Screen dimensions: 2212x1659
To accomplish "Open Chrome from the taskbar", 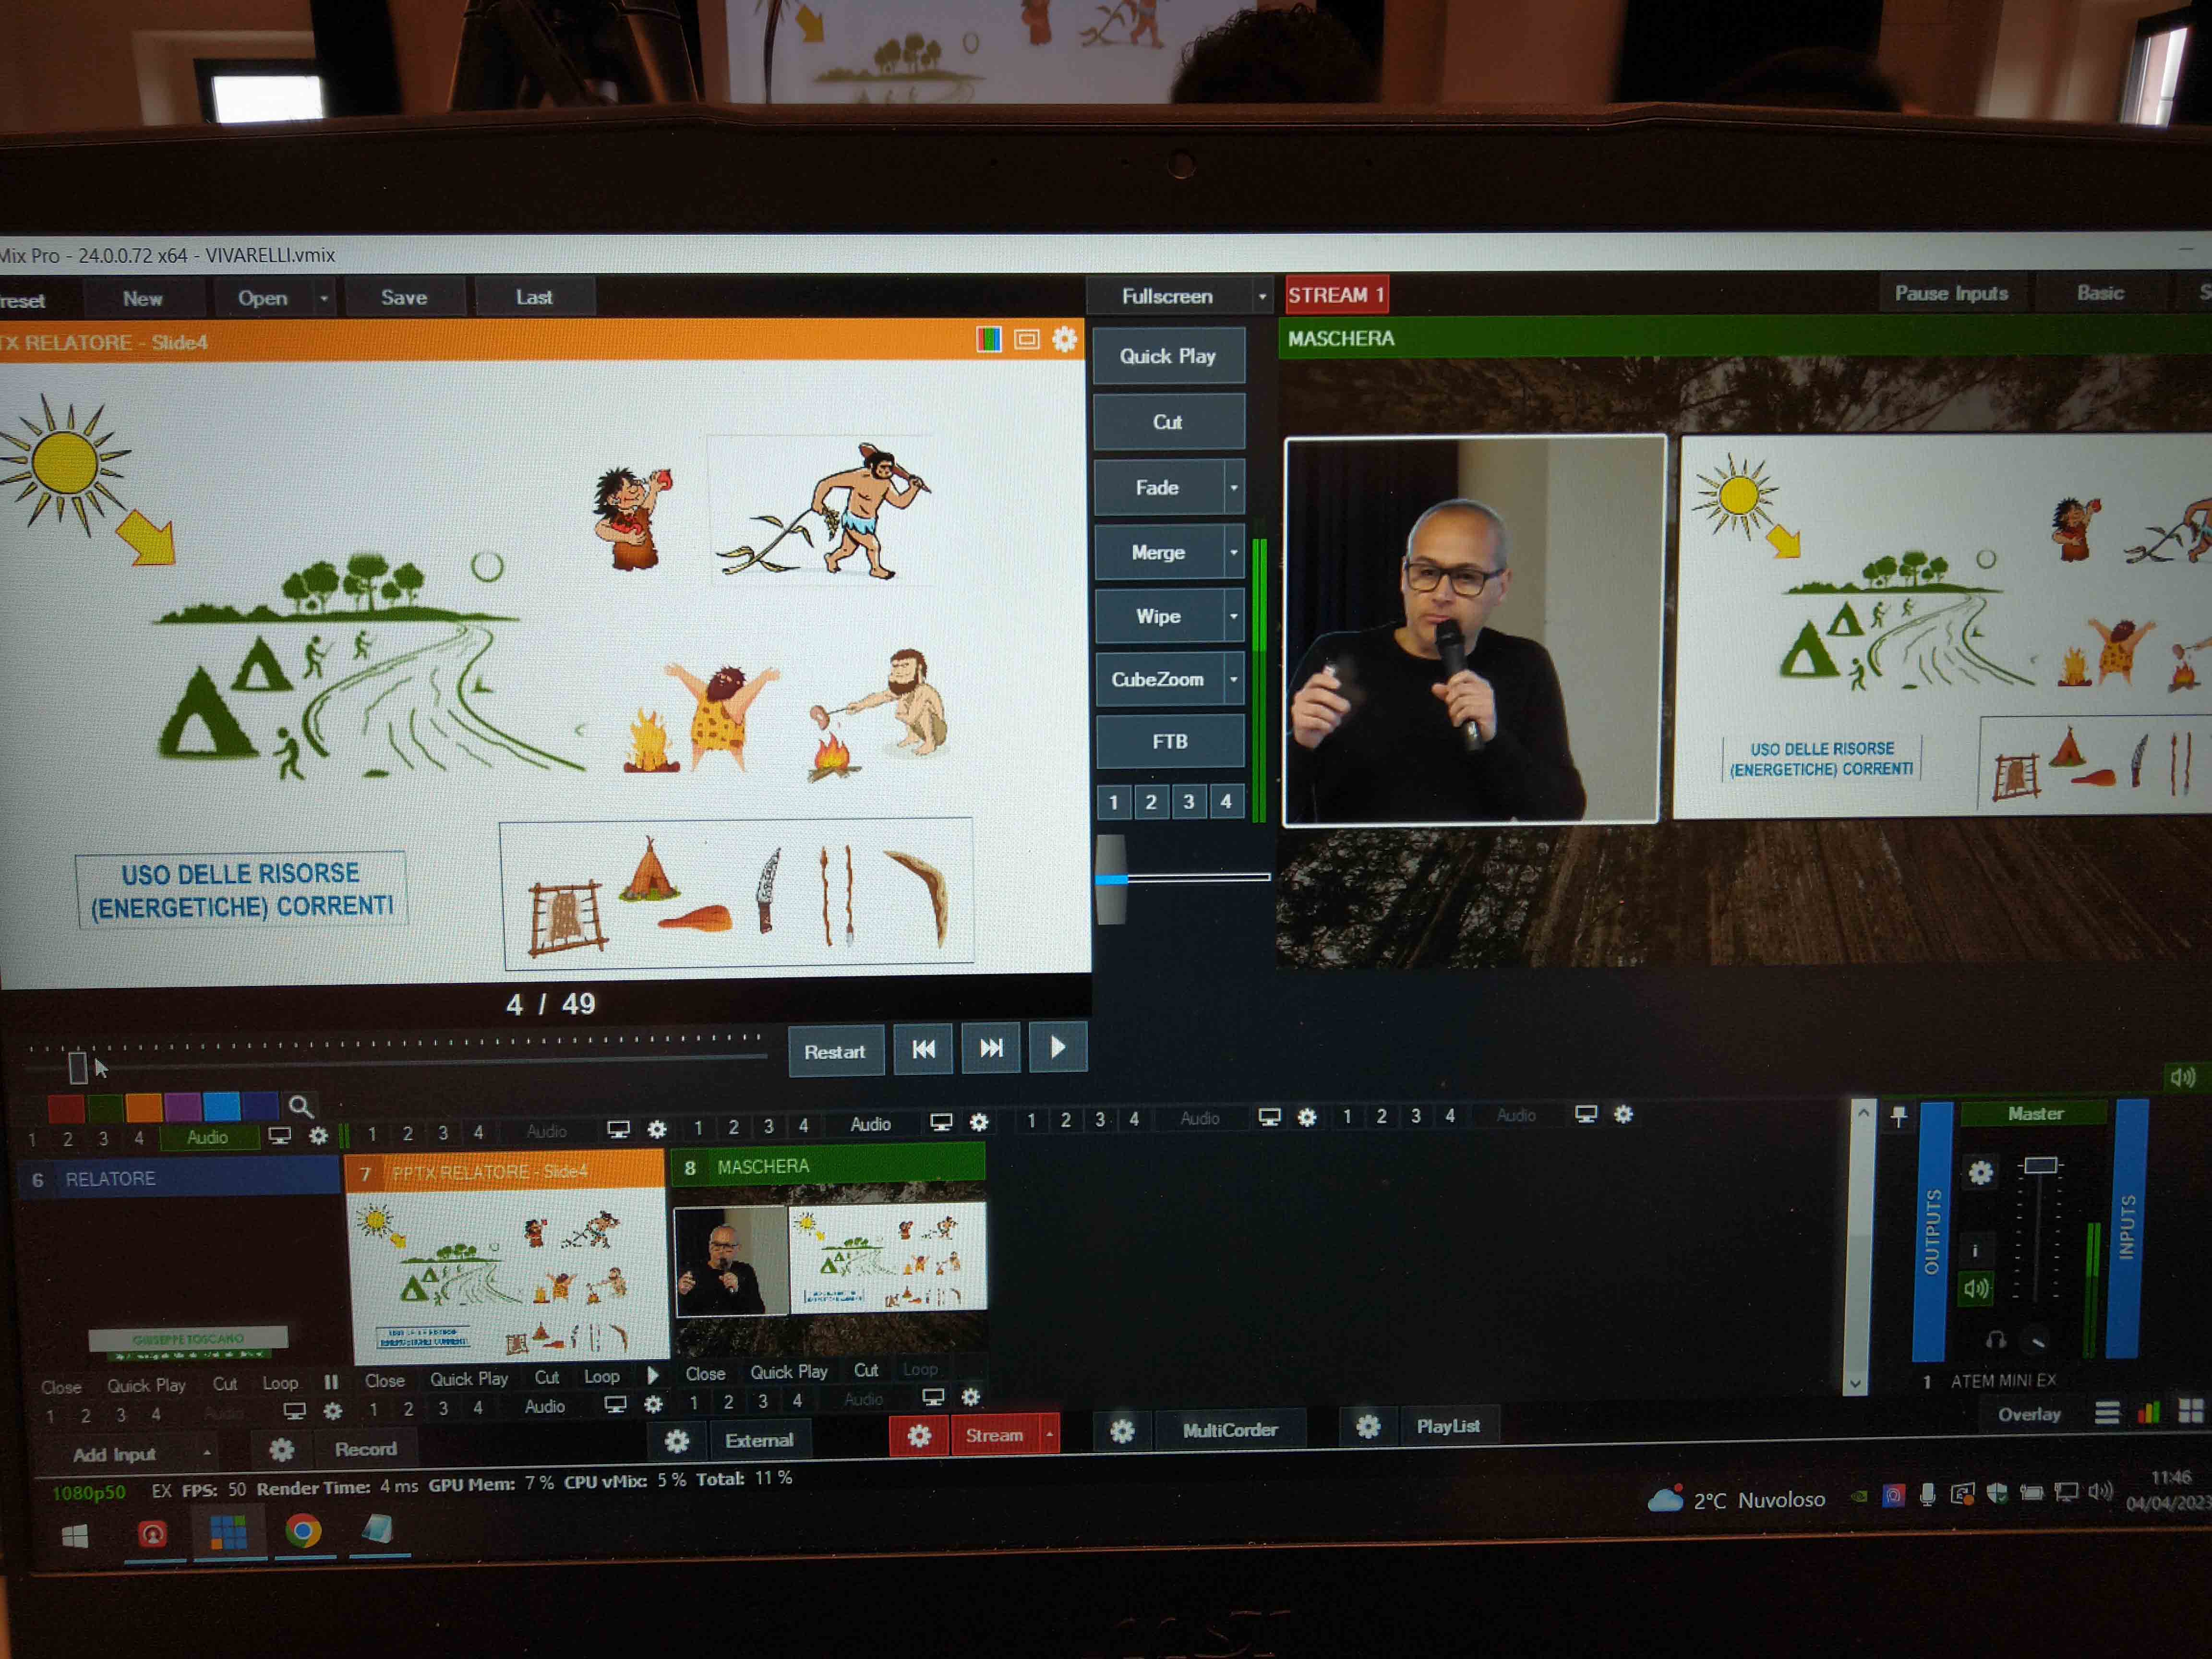I will tap(303, 1531).
